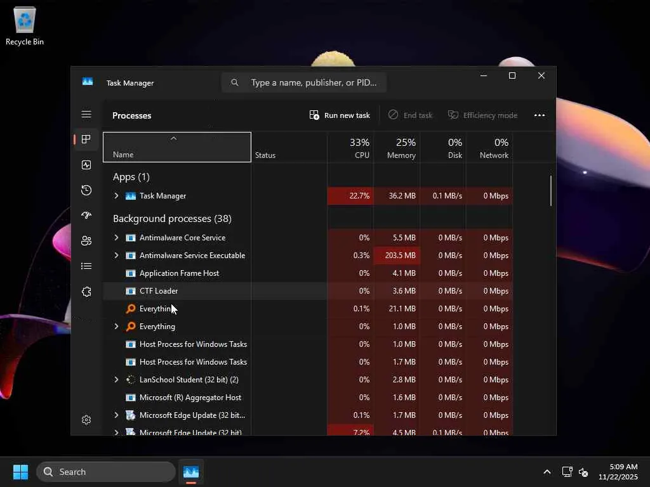Select the Apps (1) group header
The image size is (650, 487).
point(131,177)
